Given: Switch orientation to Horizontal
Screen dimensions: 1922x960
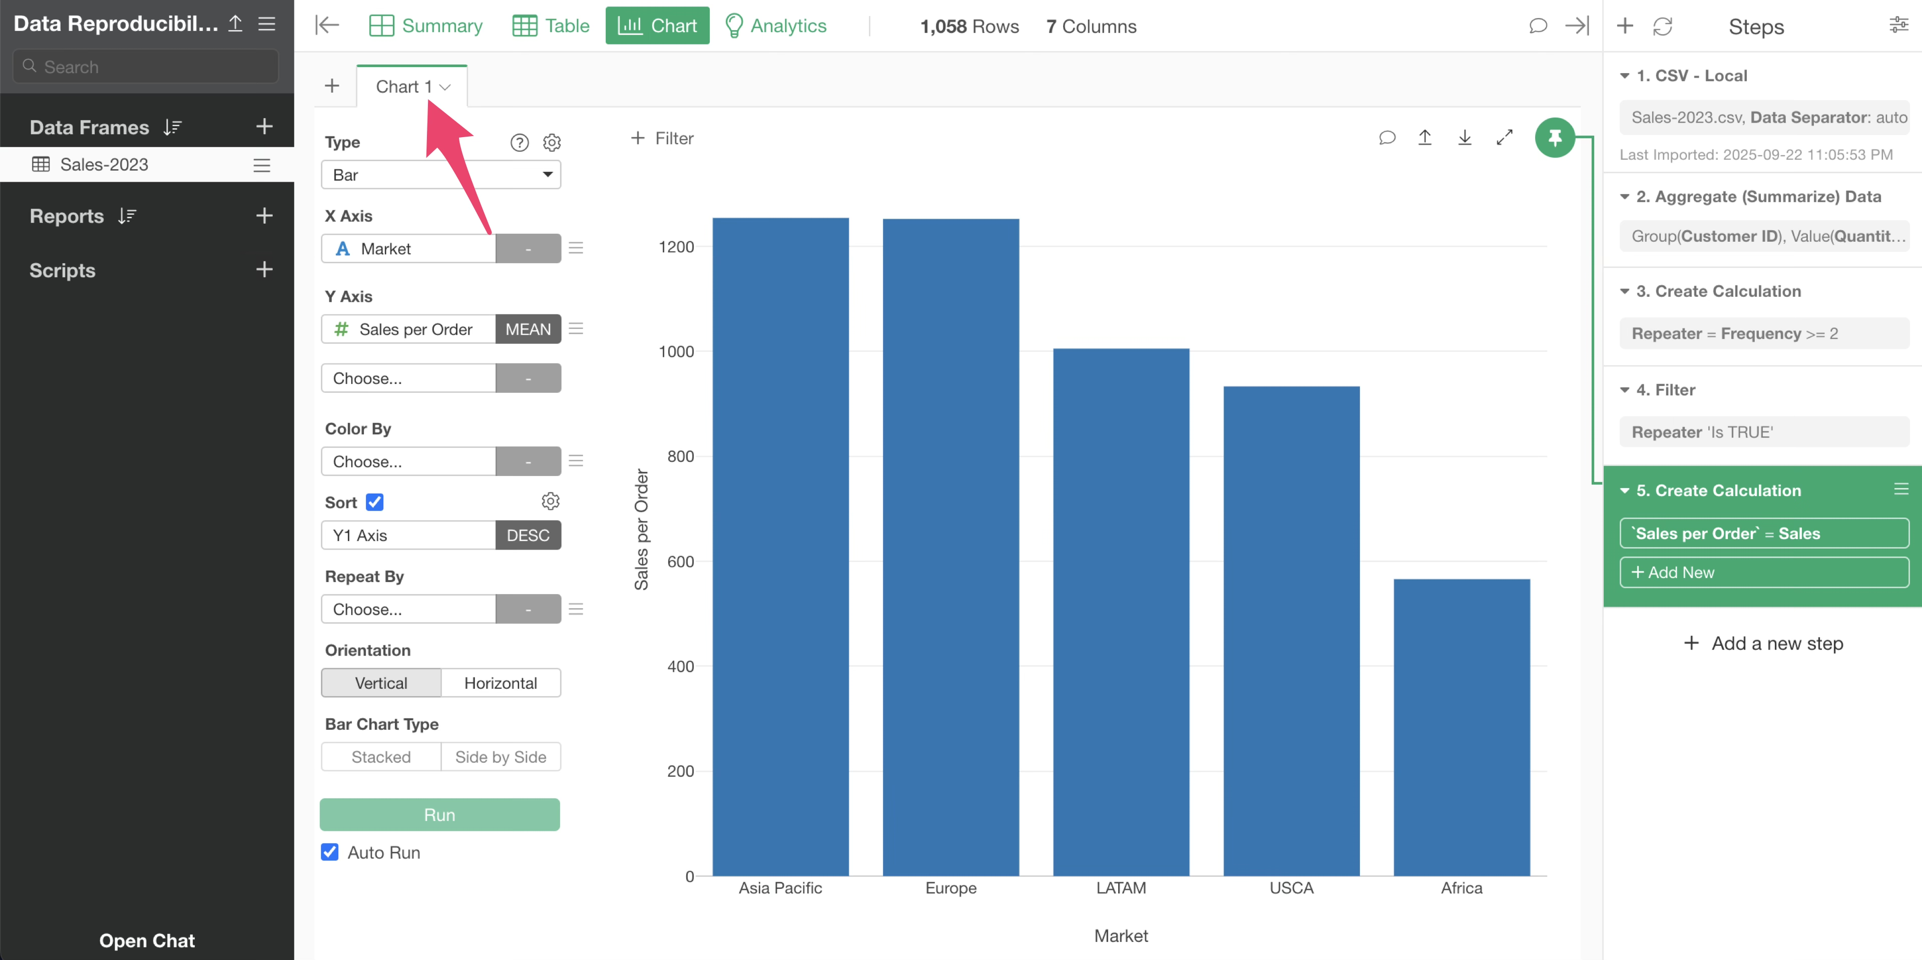Looking at the screenshot, I should coord(500,683).
